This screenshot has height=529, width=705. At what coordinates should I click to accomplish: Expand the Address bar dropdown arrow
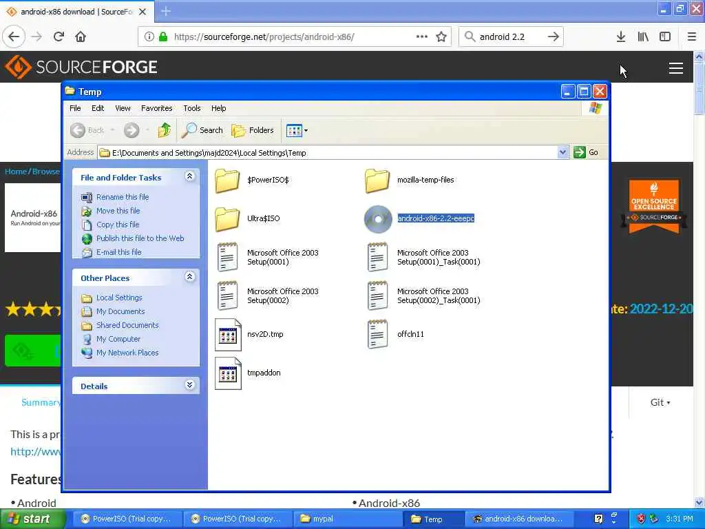(562, 152)
